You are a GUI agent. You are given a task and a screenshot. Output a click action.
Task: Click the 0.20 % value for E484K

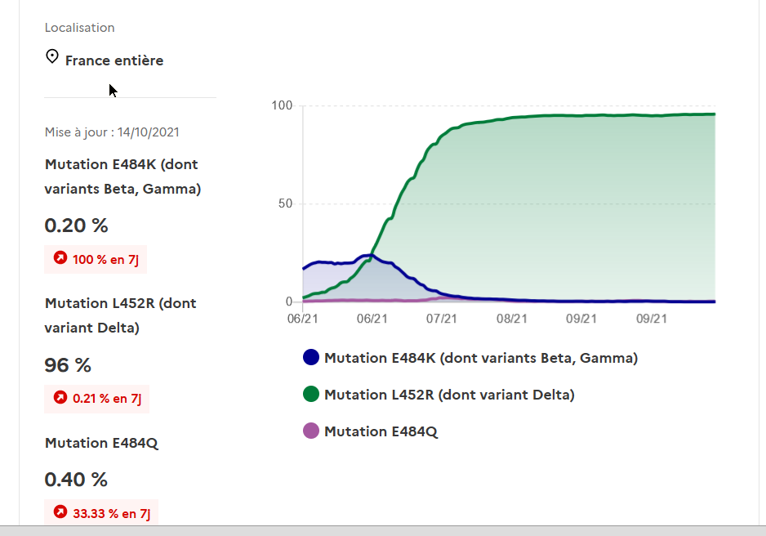pyautogui.click(x=76, y=226)
